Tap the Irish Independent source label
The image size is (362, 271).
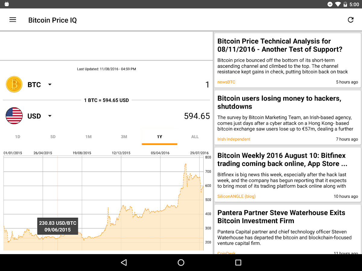tap(234, 139)
